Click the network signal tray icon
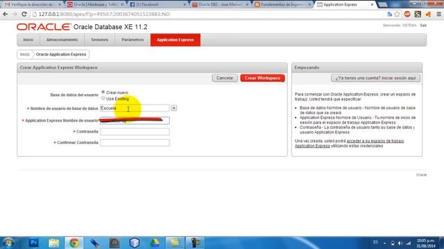The height and width of the screenshot is (249, 444). coord(408,243)
